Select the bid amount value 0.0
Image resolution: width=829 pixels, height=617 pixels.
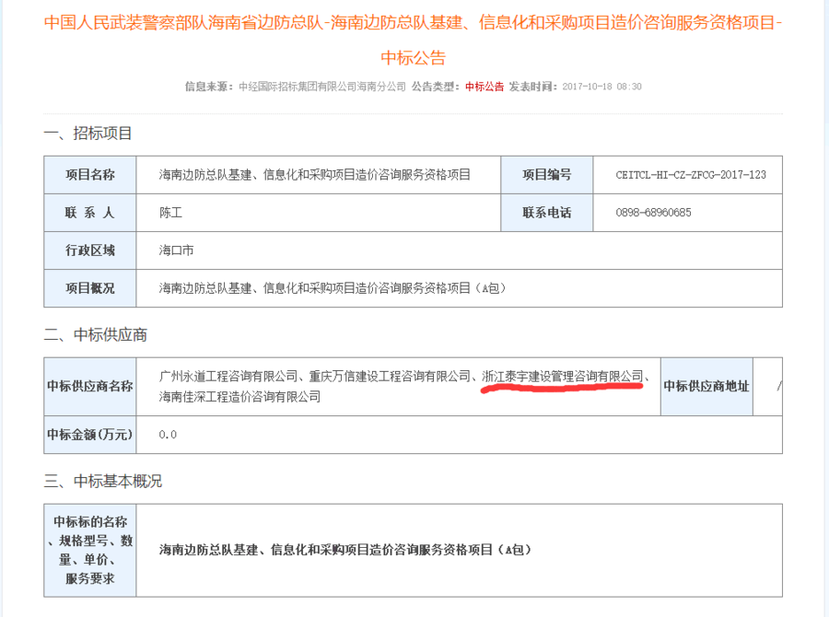[168, 435]
